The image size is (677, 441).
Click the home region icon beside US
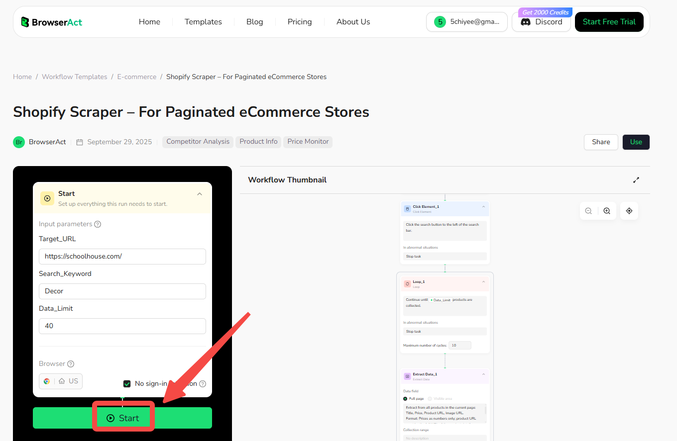[x=62, y=381]
